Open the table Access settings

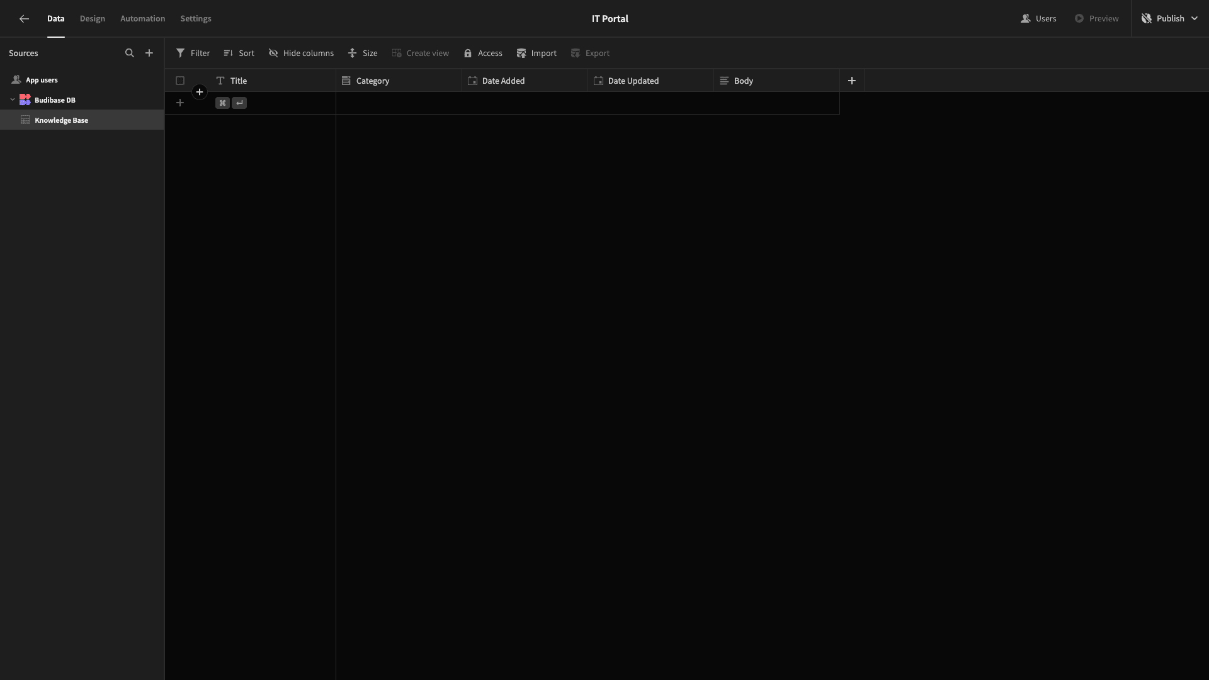coord(483,54)
